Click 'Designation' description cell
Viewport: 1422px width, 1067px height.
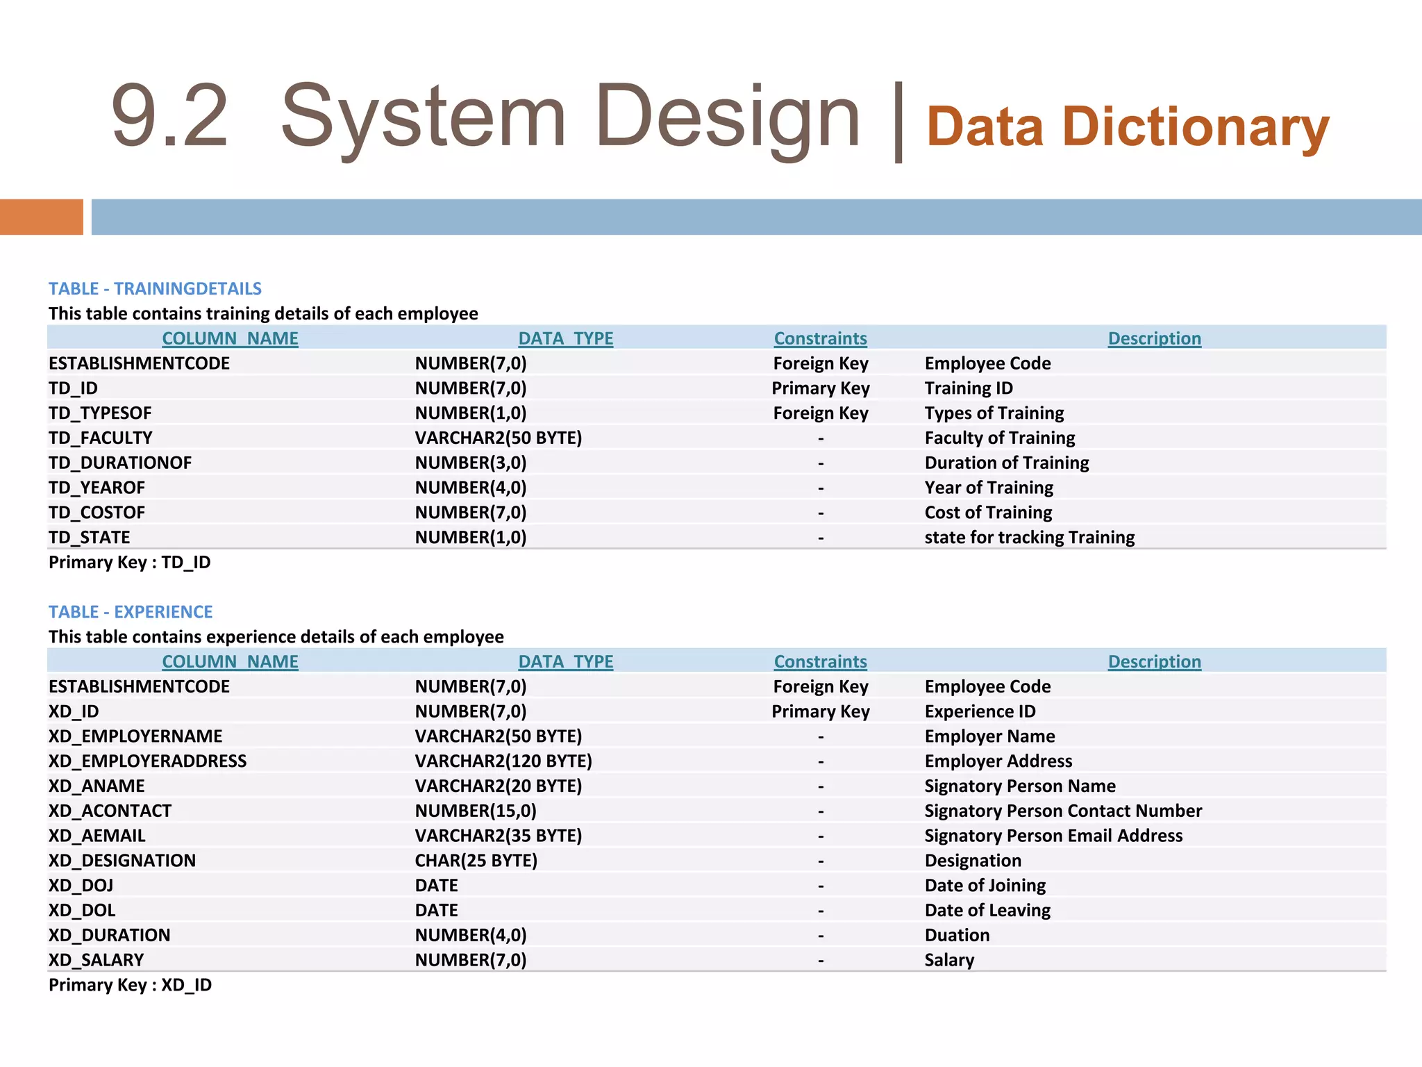tap(973, 861)
